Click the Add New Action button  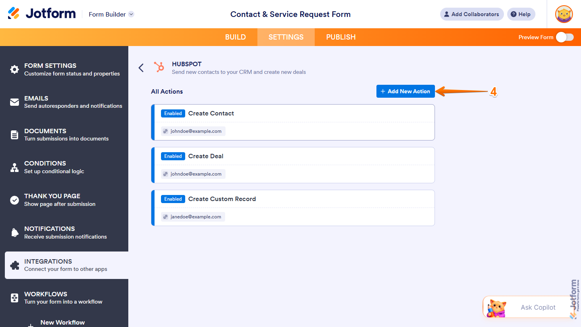click(405, 91)
